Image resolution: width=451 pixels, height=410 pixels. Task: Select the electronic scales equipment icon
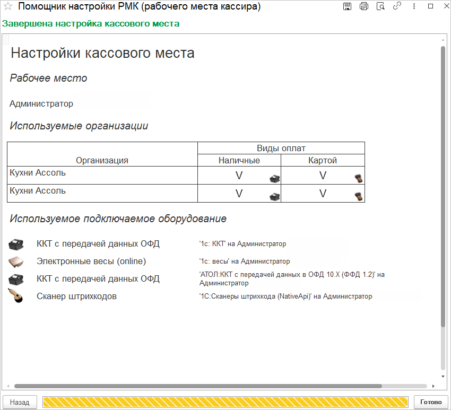pyautogui.click(x=16, y=261)
